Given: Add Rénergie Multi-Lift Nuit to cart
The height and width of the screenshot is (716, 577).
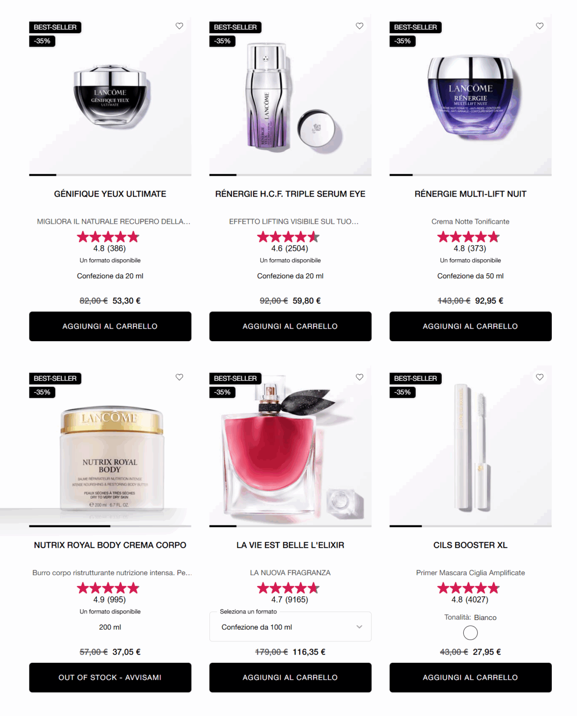Looking at the screenshot, I should (x=470, y=326).
